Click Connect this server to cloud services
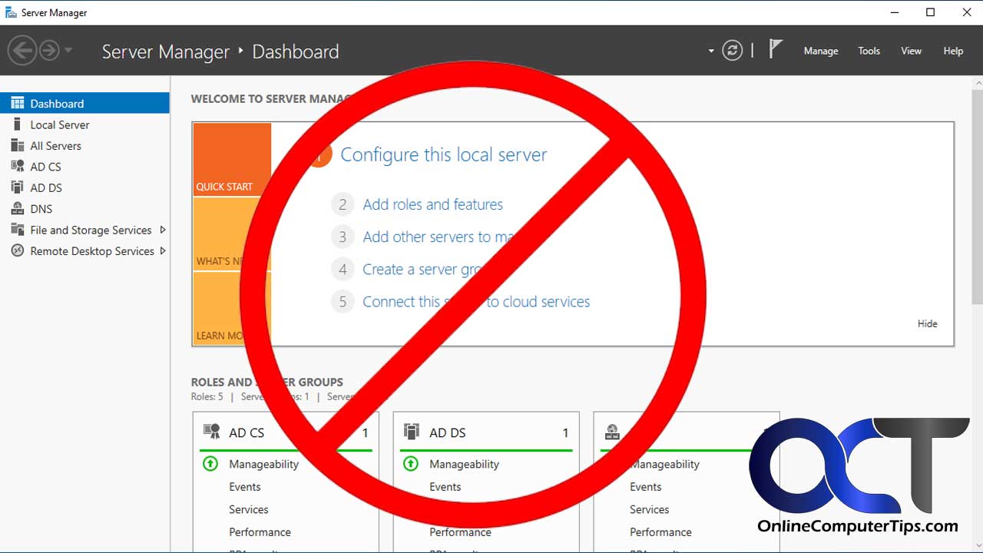 click(476, 302)
